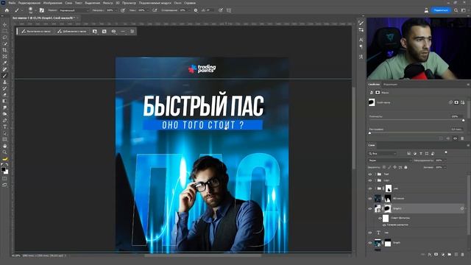Open the blend mode dropdown in Layers
This screenshot has height=265, width=471.
pos(389,160)
